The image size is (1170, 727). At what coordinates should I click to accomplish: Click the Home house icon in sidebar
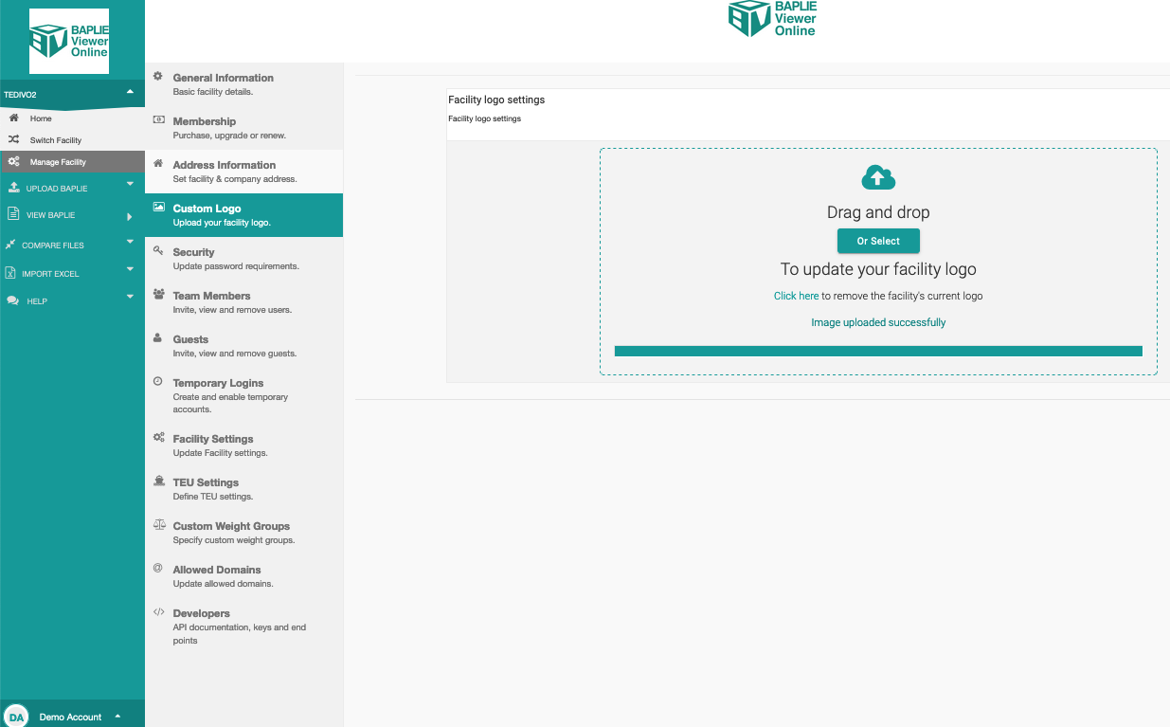(13, 118)
